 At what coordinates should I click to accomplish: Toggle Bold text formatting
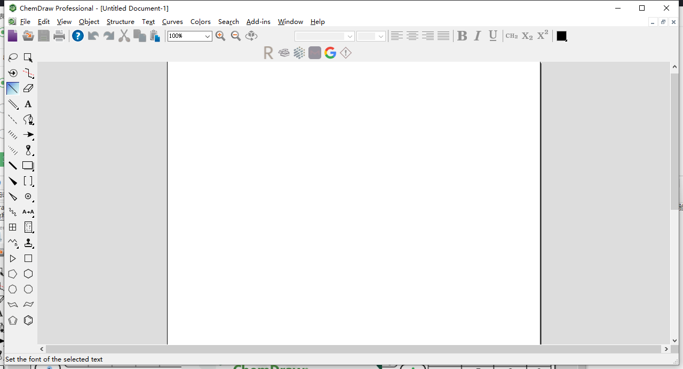click(462, 36)
